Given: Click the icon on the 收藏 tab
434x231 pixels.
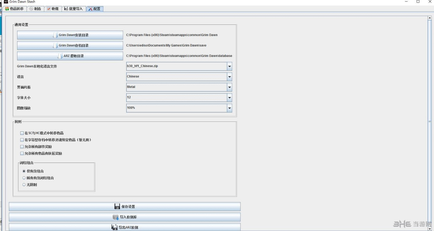Looking at the screenshot, I should click(x=49, y=9).
